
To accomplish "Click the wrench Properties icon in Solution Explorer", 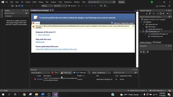I will tap(167, 14).
